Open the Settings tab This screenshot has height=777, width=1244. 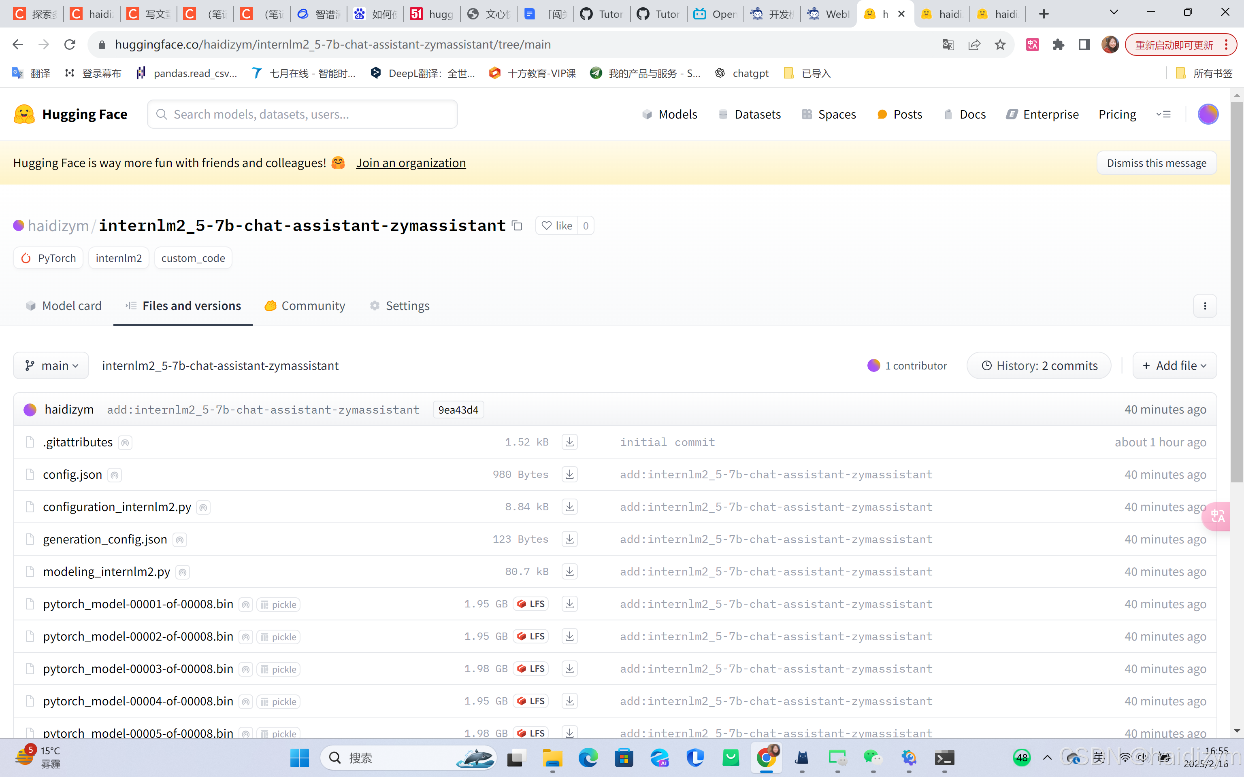[x=400, y=306]
